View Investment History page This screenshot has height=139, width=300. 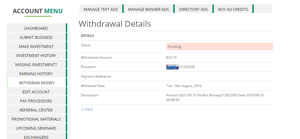(36, 56)
